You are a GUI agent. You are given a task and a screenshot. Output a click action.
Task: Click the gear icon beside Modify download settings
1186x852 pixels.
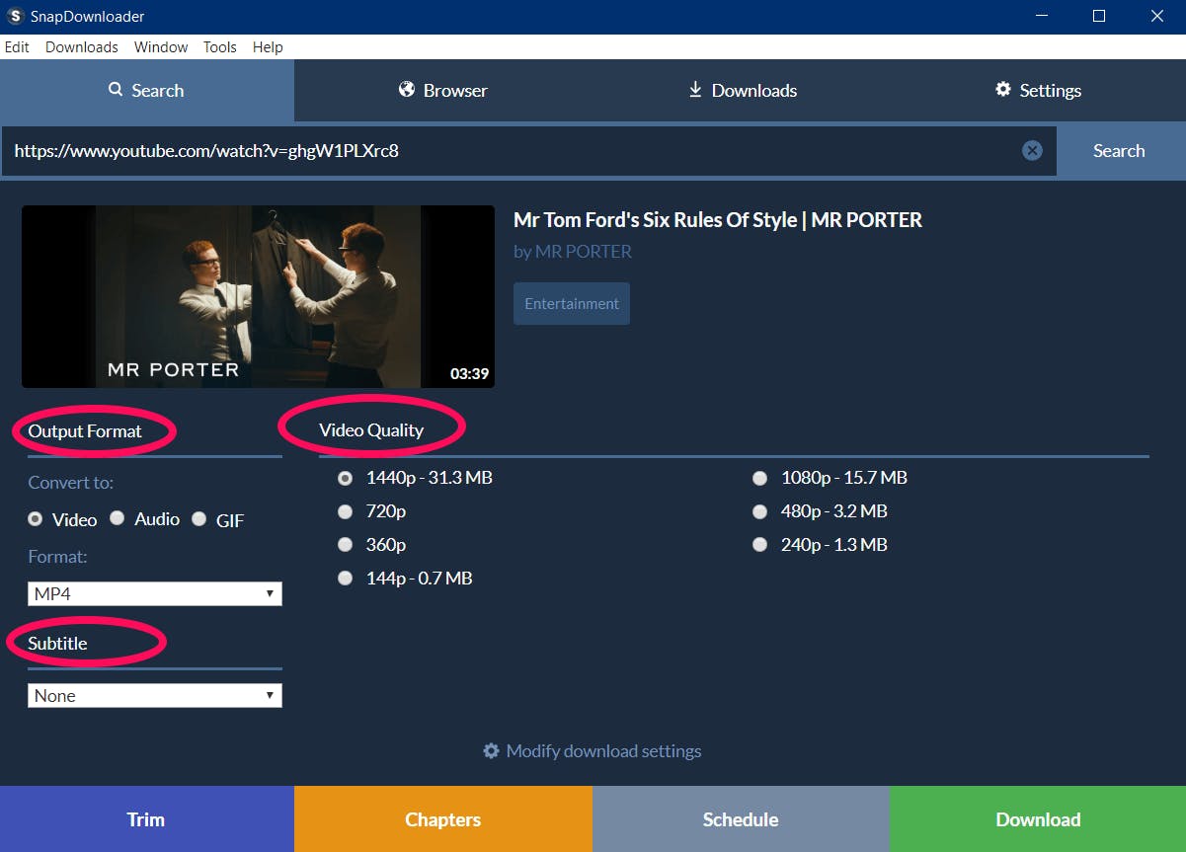point(491,750)
